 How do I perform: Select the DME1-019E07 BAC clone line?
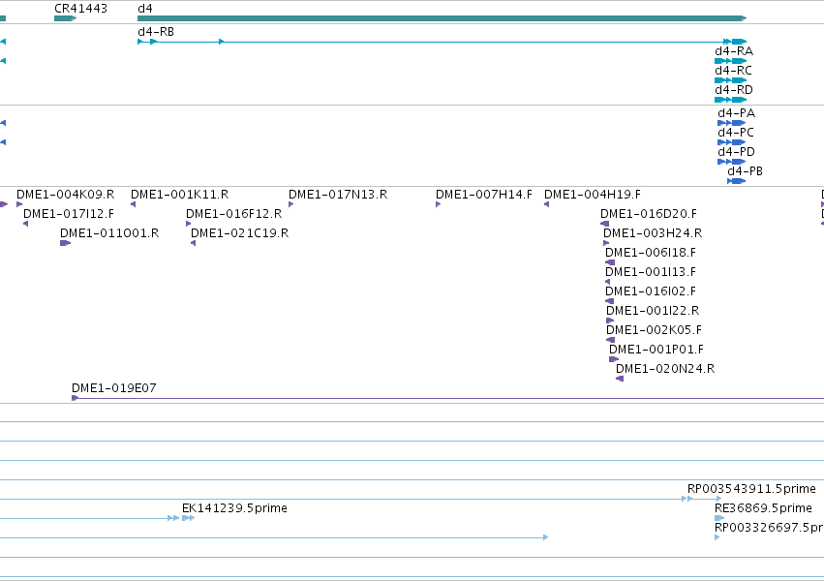[447, 398]
